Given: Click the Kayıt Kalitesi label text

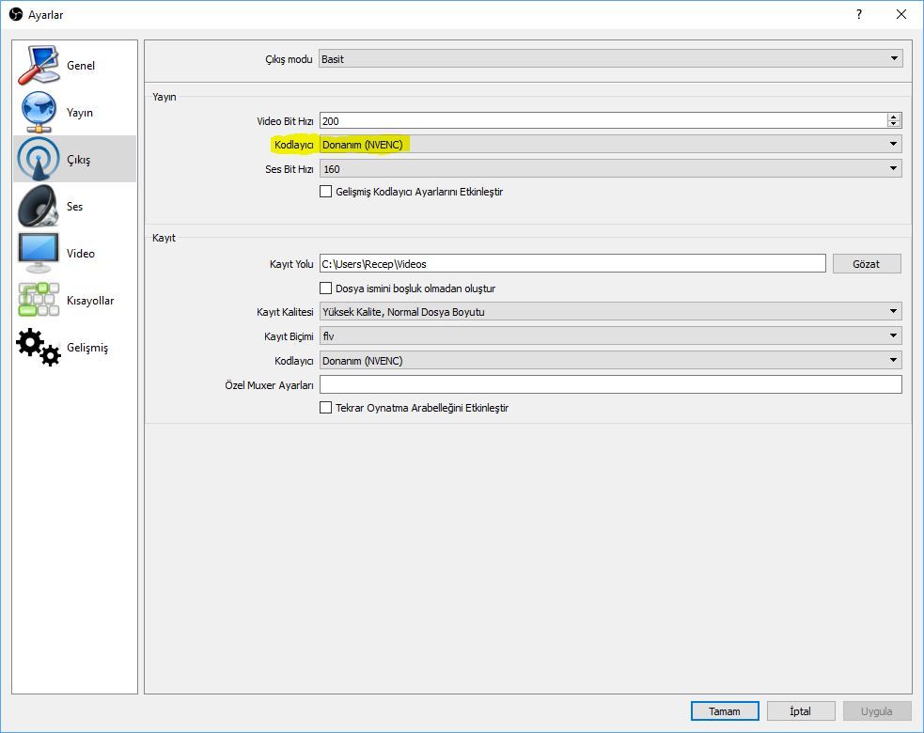Looking at the screenshot, I should [285, 312].
